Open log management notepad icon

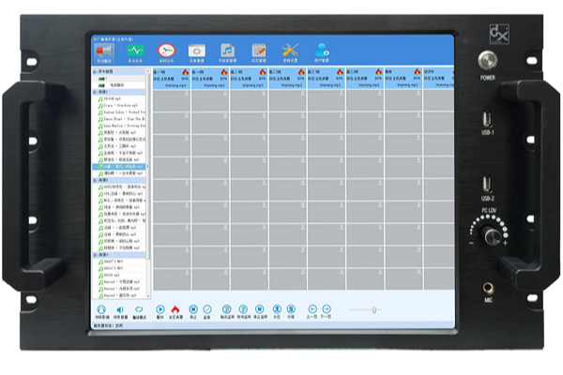[259, 49]
